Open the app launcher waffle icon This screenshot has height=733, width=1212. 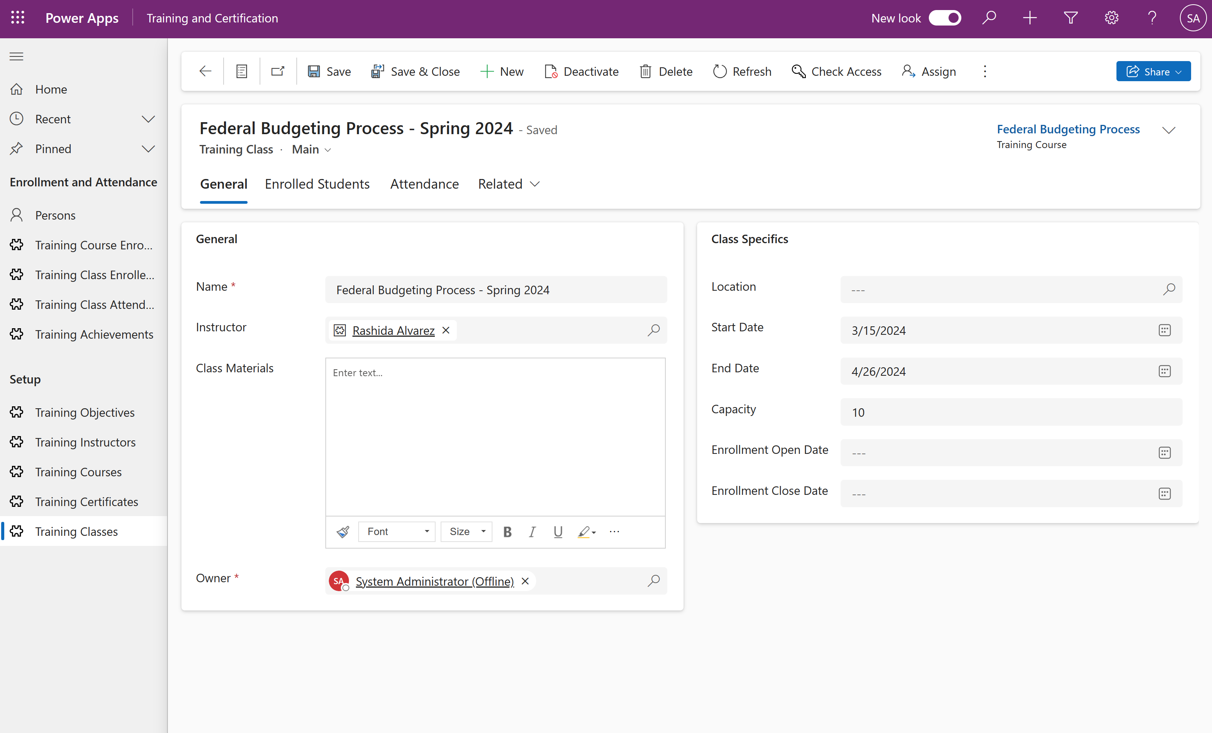18,18
